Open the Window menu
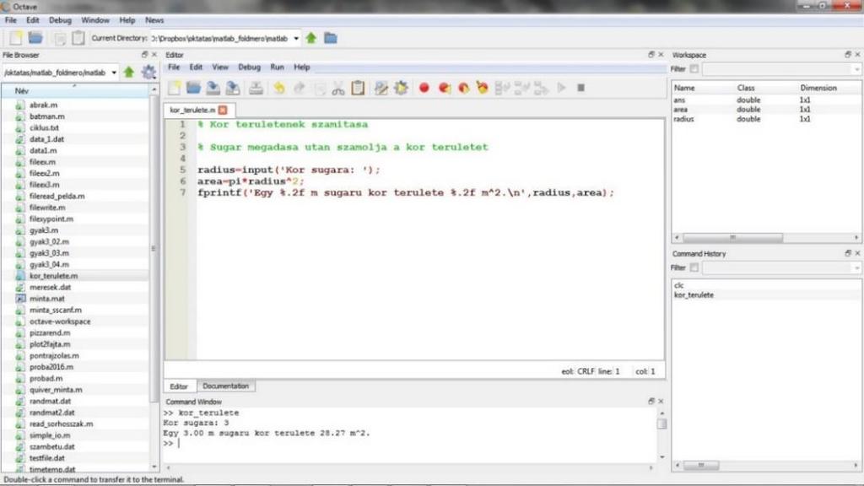 click(95, 20)
